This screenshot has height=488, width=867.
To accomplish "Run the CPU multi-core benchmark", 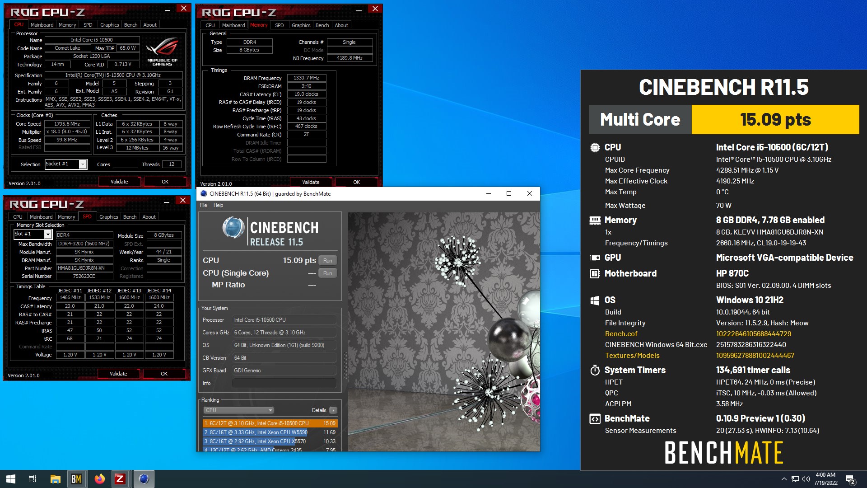I will click(327, 261).
